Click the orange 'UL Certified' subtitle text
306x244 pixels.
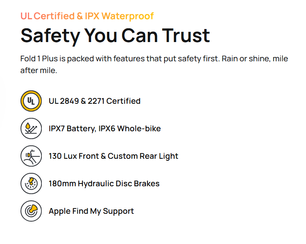47,16
